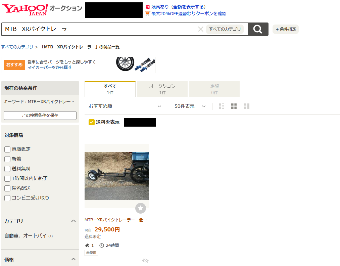Switch to grid view layout icon

click(234, 106)
